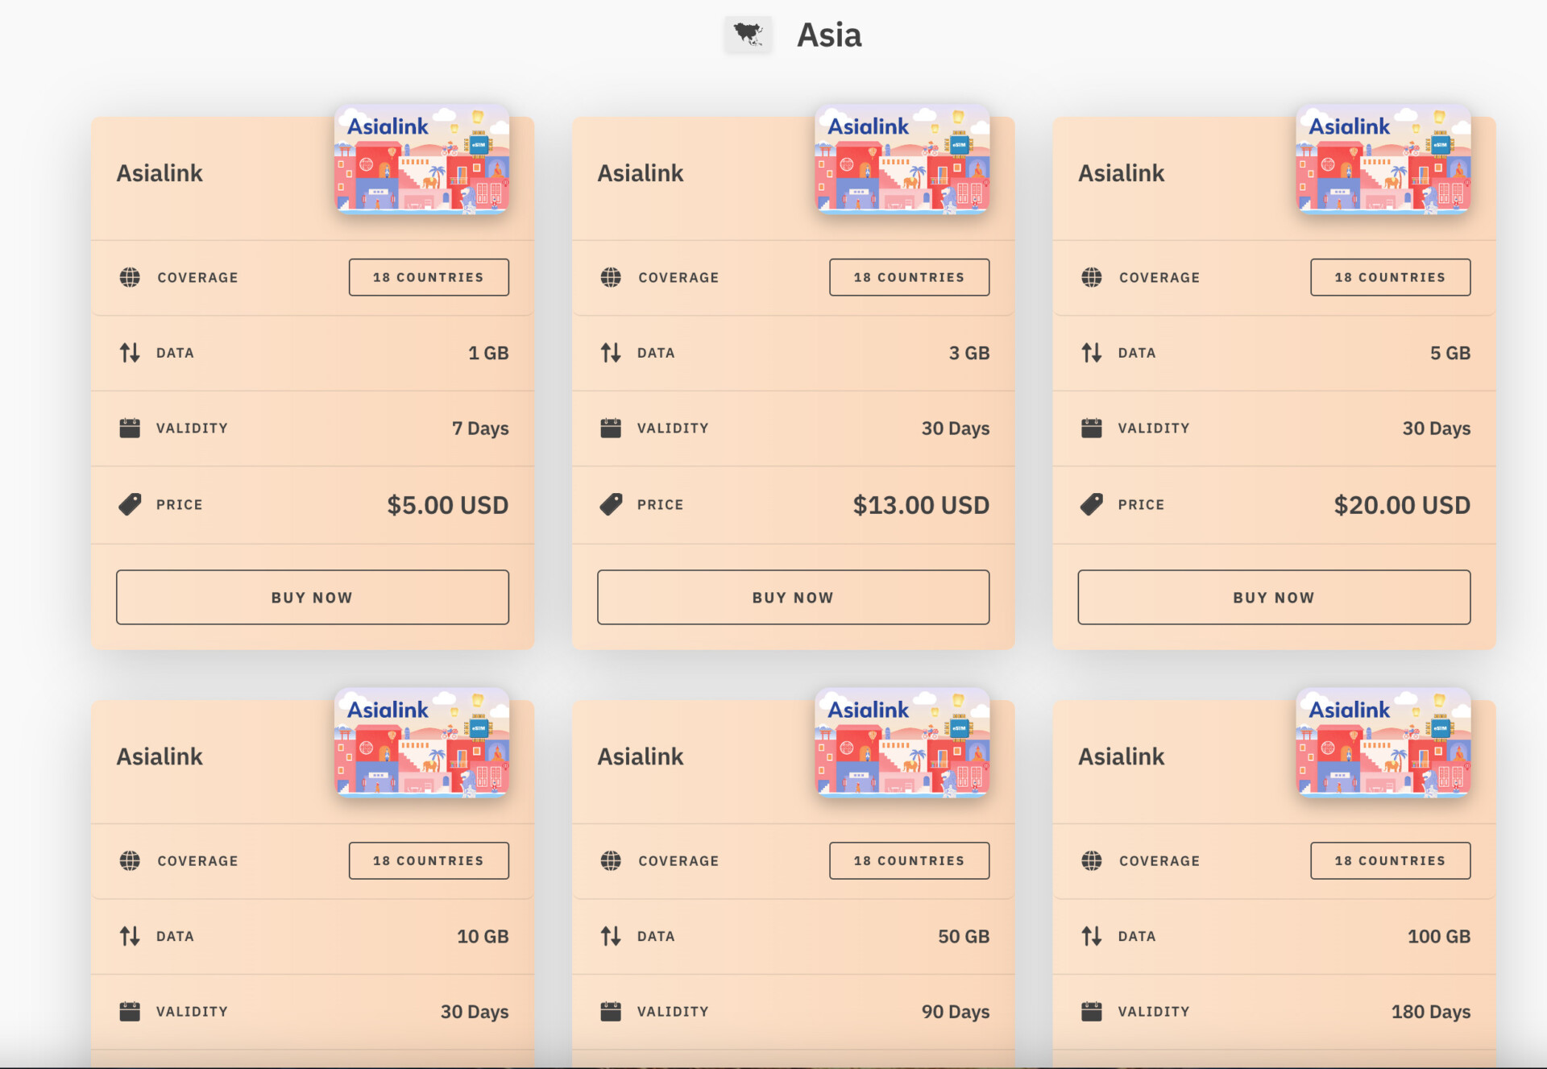
Task: Click the calendar icon on the 5 GB card
Action: click(1092, 428)
